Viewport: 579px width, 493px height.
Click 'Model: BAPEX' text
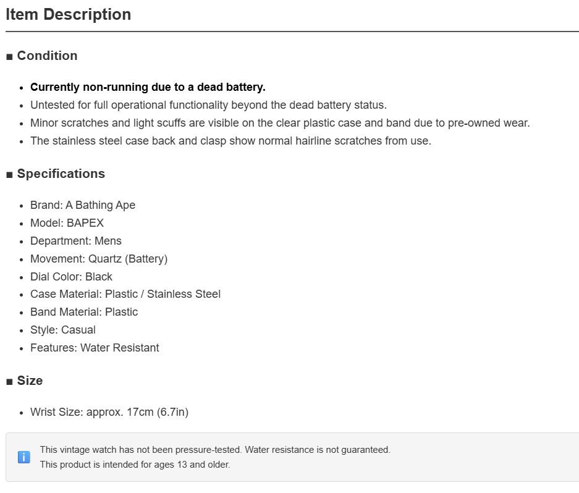point(67,223)
